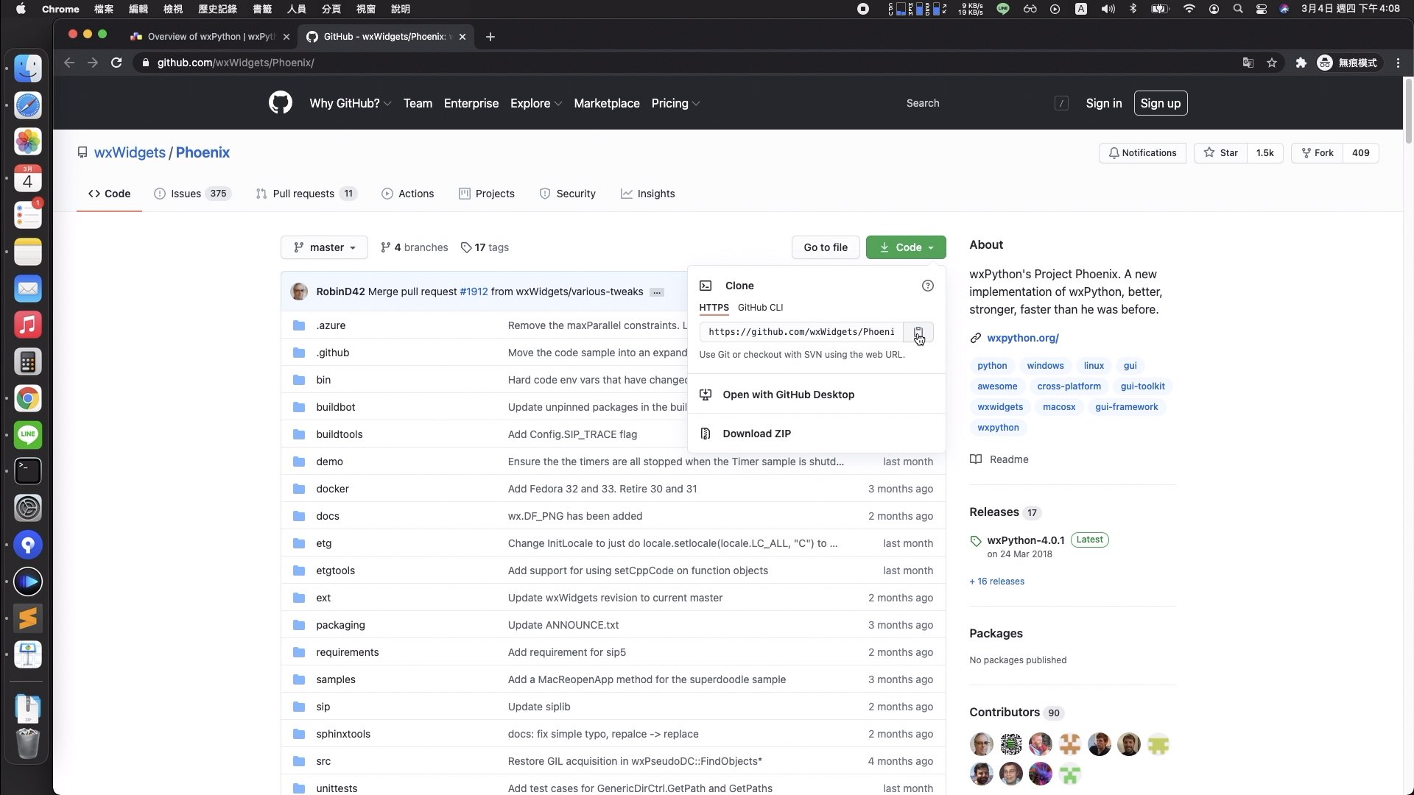Expand commit message ellipsis button
This screenshot has width=1414, height=795.
click(657, 292)
